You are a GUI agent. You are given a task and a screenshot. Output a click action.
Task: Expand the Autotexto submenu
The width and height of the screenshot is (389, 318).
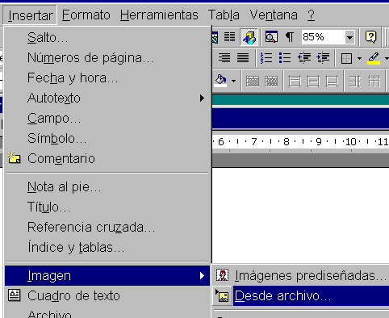107,98
